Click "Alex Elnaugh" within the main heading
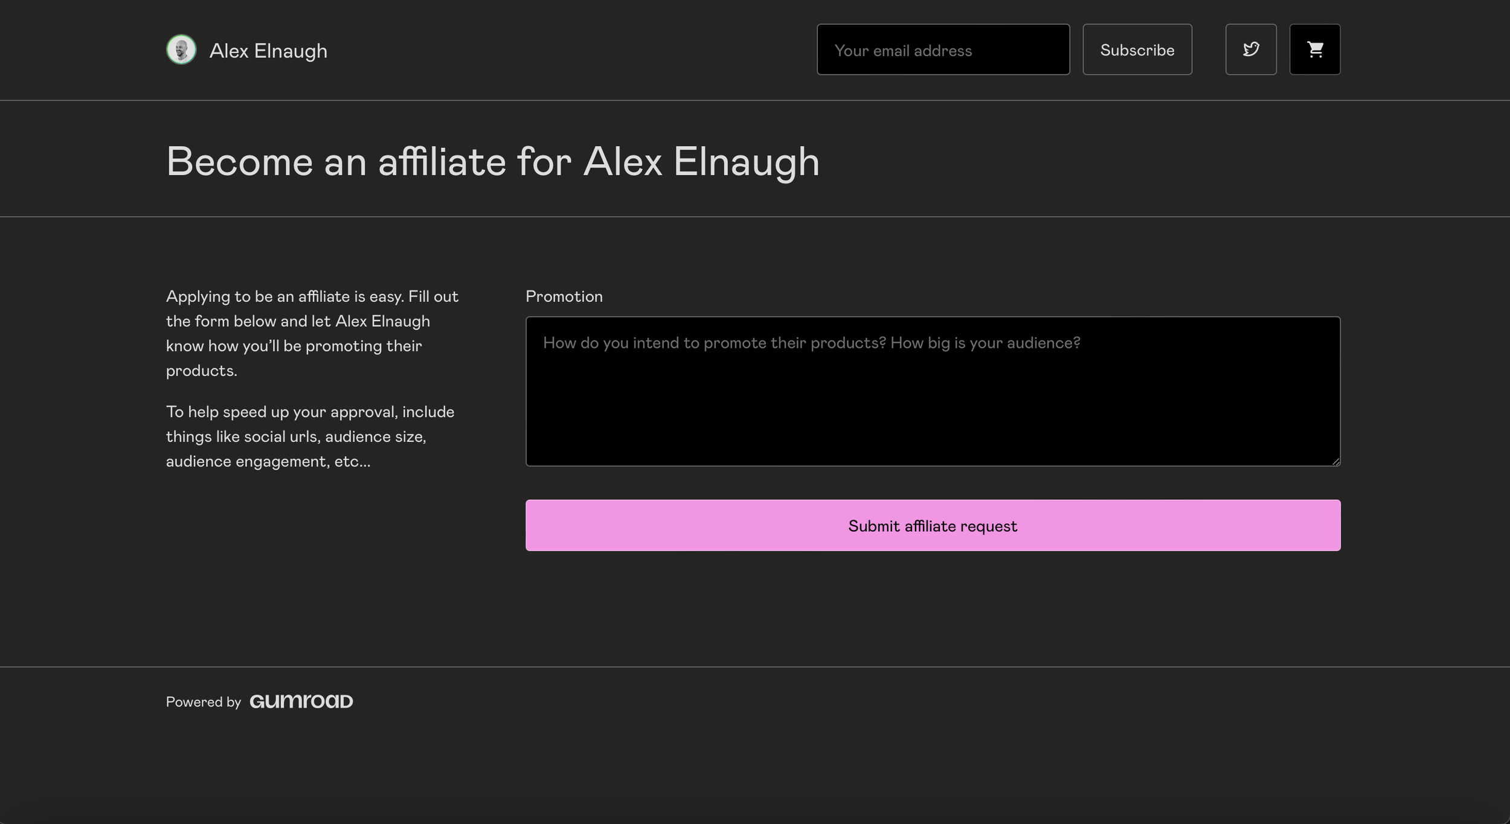 tap(701, 161)
